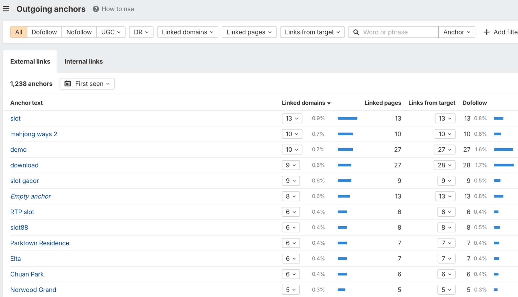Screen dimensions: 518x297
Task: Type a phrase in the Word or phrase field
Action: tap(389, 32)
